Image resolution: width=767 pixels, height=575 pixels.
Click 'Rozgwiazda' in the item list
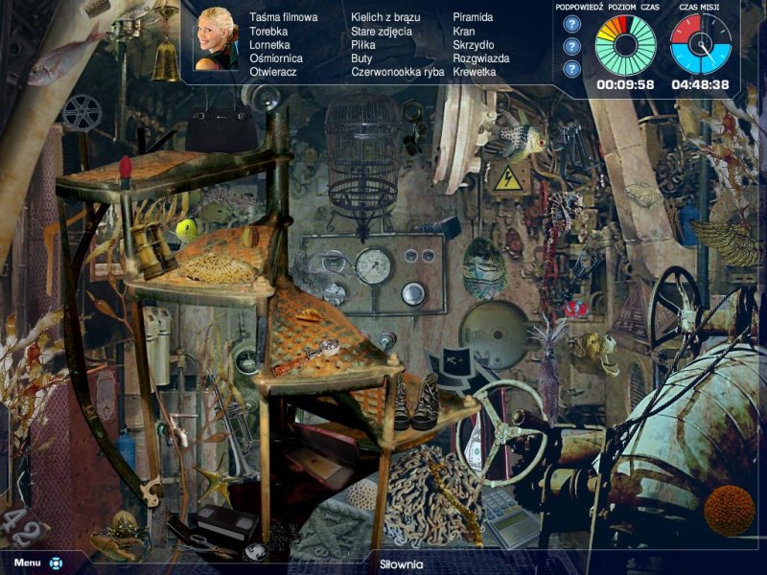tap(480, 57)
